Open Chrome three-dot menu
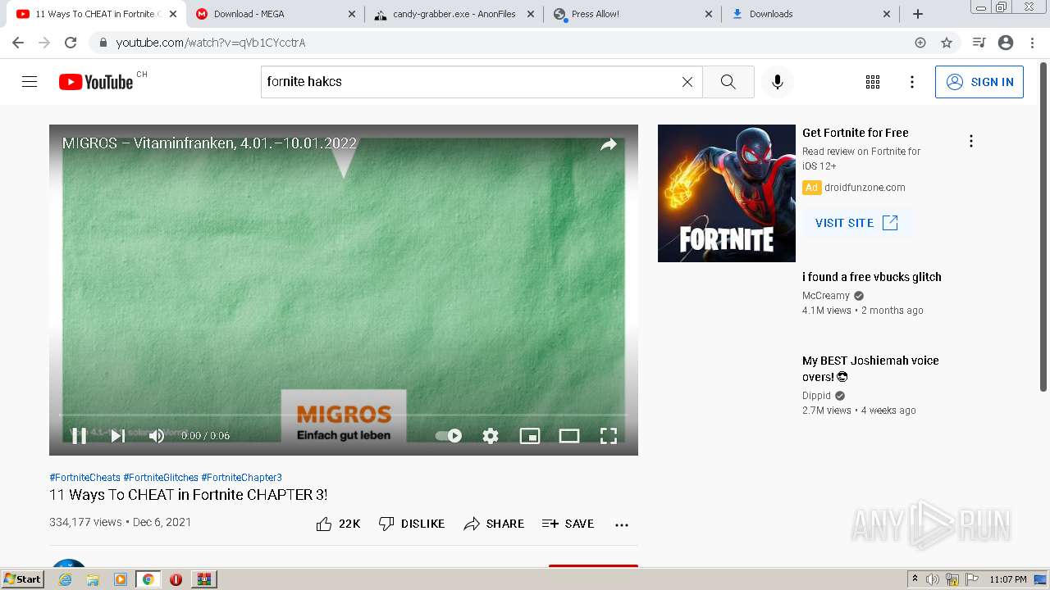 click(x=1031, y=43)
